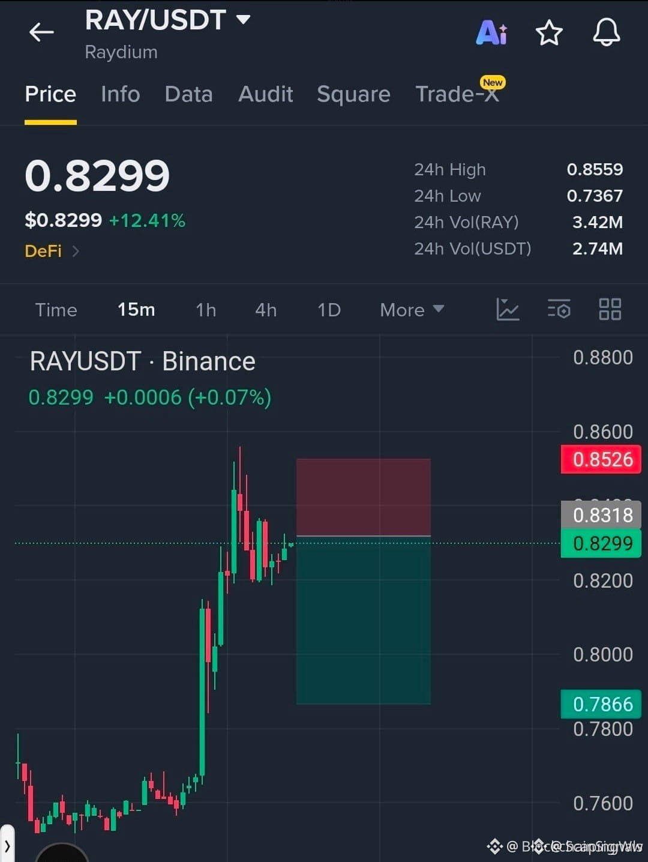Click the RAYUSDT · Binance chart title

click(143, 361)
